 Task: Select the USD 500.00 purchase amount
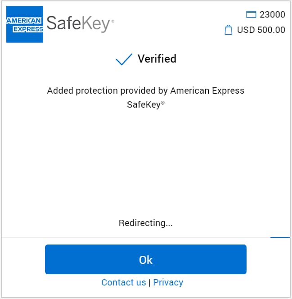pos(261,30)
